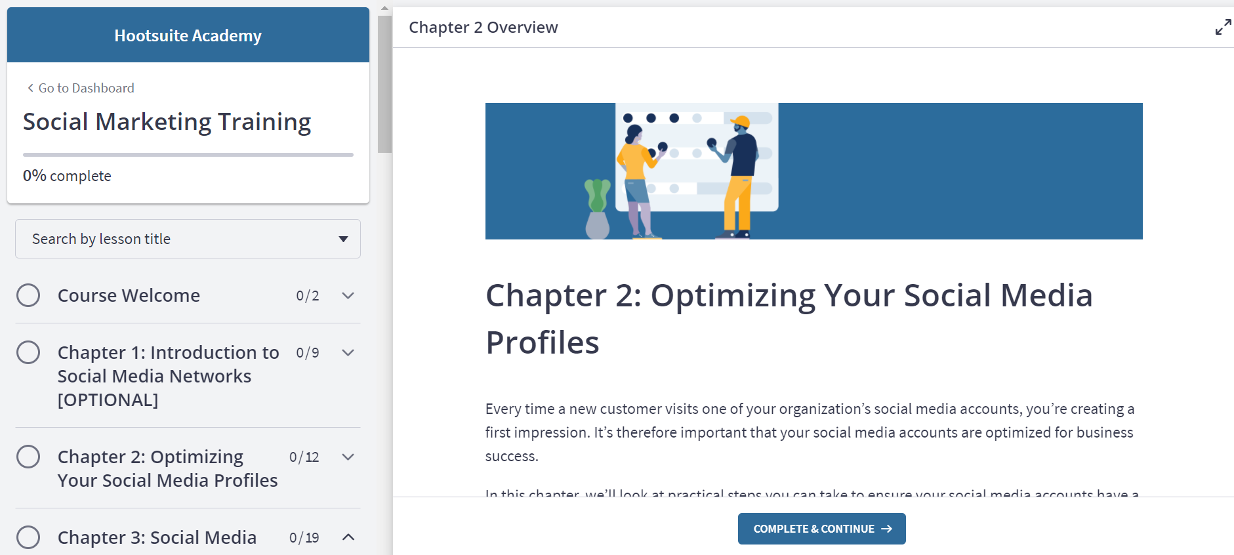Select the Chapter 2 completion circle

[x=28, y=457]
